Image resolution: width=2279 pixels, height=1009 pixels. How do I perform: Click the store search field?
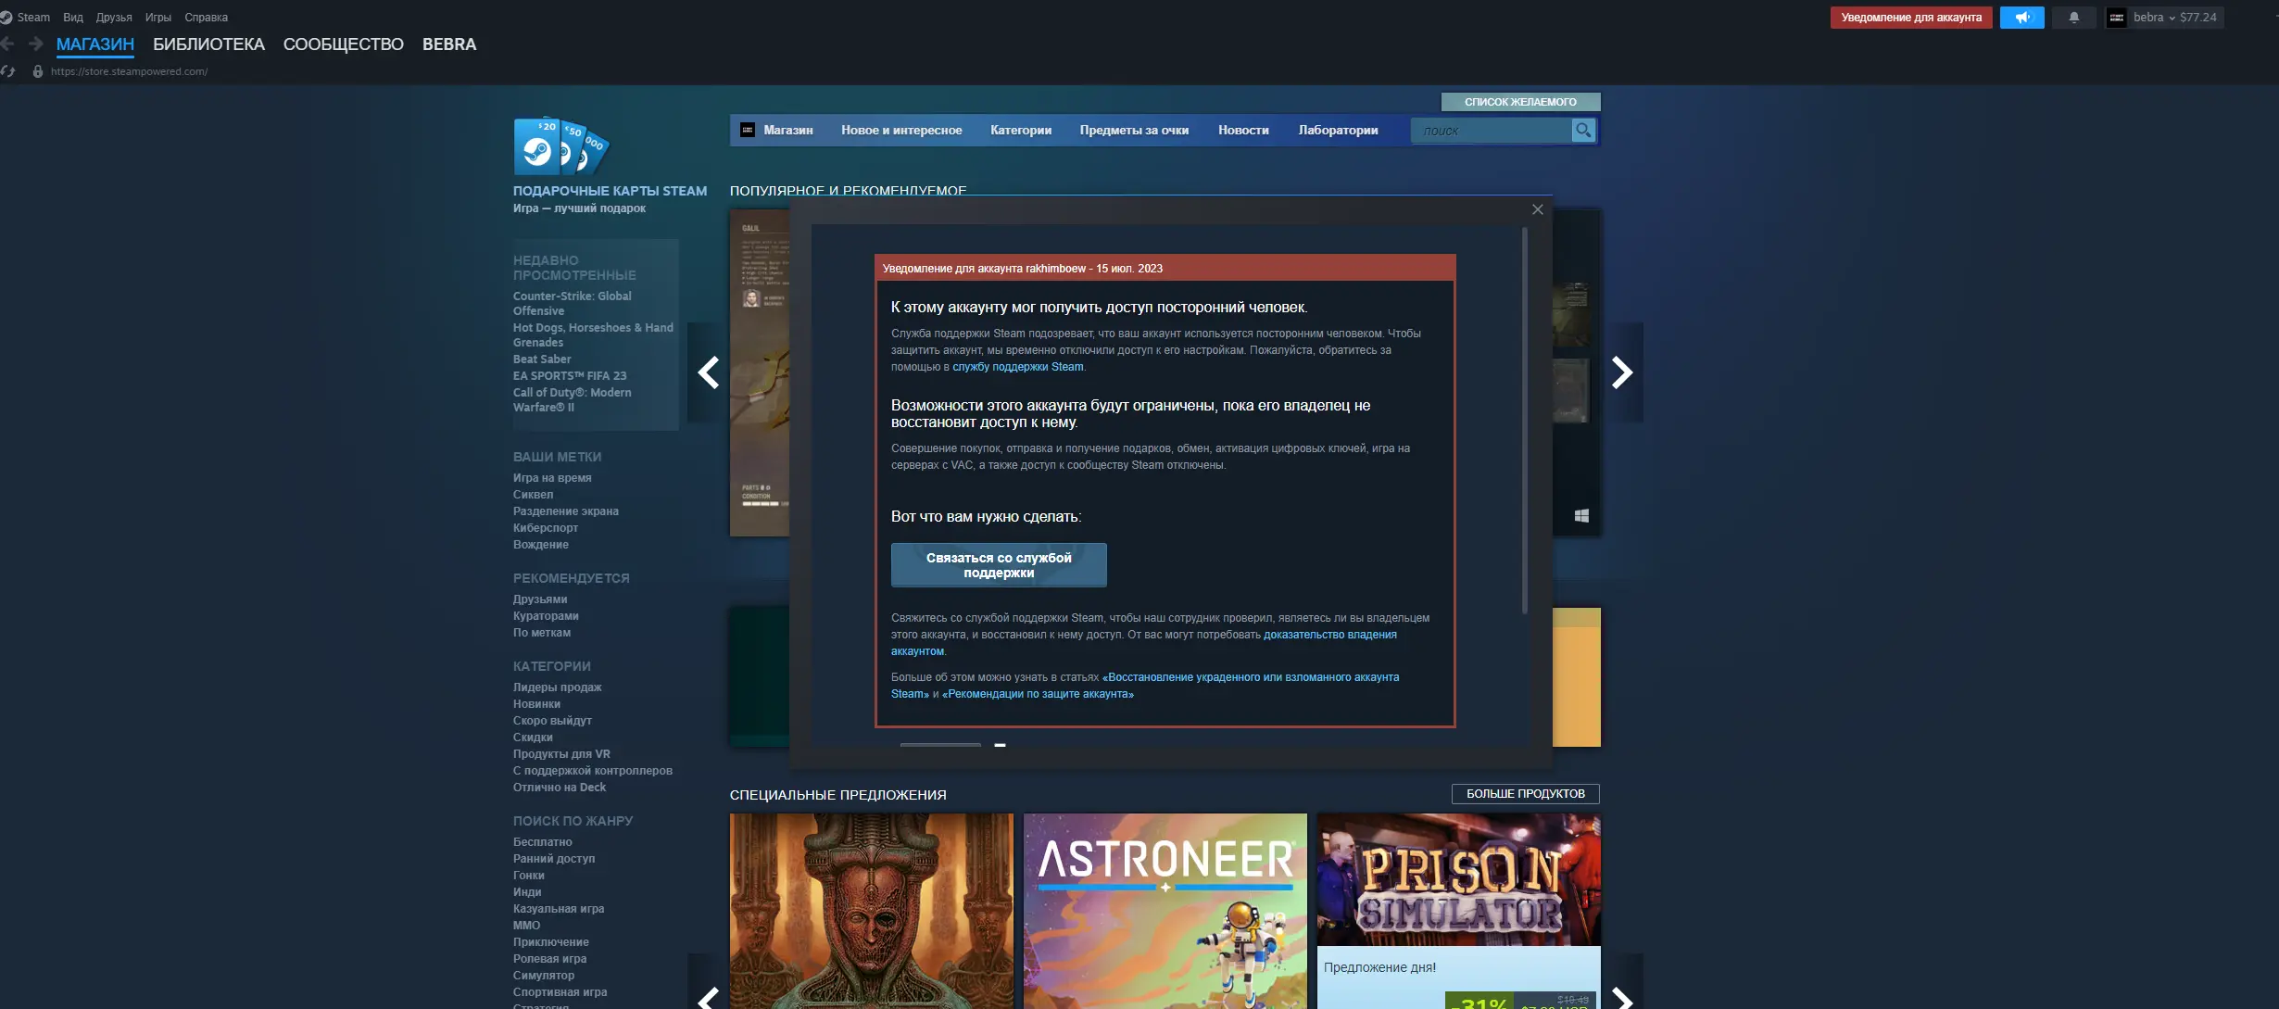point(1491,131)
